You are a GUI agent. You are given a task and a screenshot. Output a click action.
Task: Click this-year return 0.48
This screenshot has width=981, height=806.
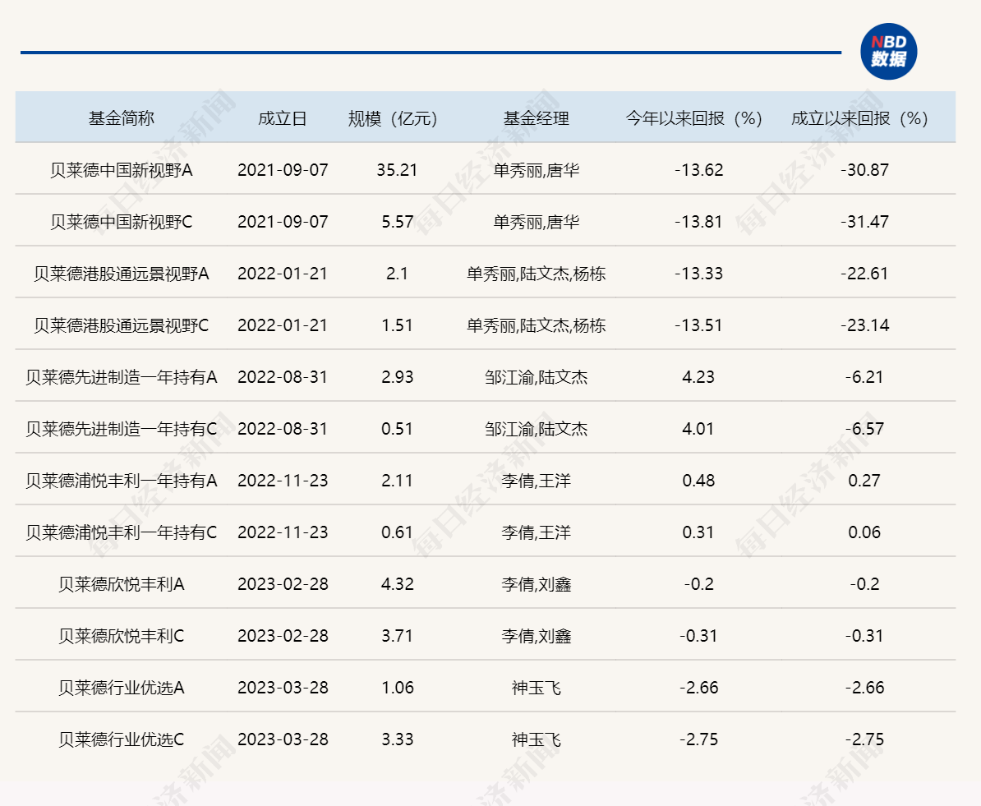point(698,481)
